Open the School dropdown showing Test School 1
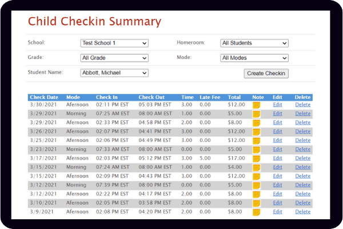Viewport: 343px width, 229px height. (114, 43)
